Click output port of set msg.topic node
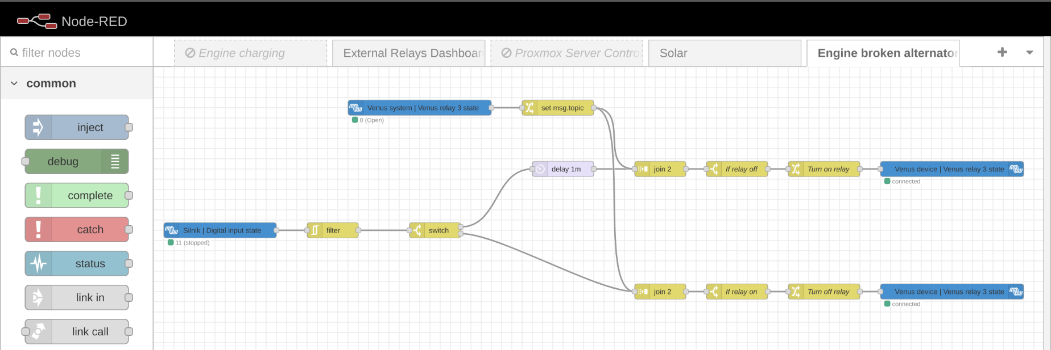This screenshot has height=350, width=1051. point(594,108)
